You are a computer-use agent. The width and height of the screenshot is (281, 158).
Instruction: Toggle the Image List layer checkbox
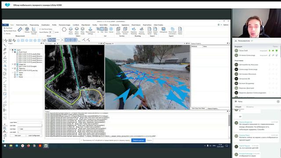15,64
